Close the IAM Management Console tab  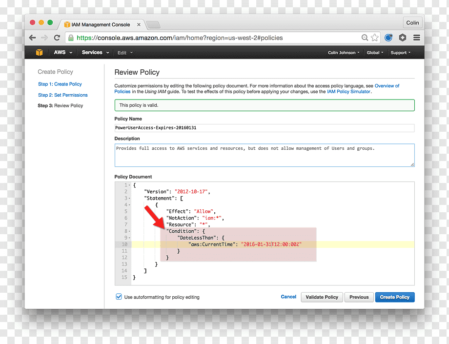coord(139,24)
